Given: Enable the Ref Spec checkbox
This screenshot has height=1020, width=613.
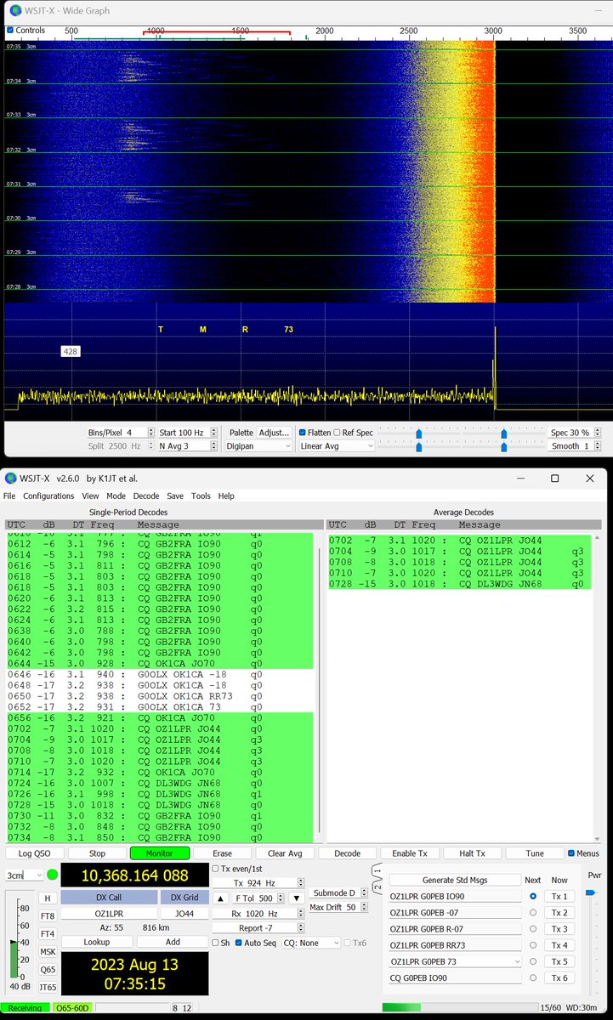Looking at the screenshot, I should [338, 433].
